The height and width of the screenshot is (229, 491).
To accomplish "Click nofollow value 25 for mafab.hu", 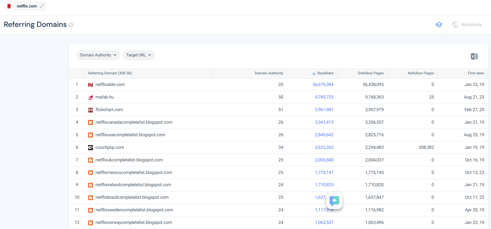I will (x=431, y=97).
